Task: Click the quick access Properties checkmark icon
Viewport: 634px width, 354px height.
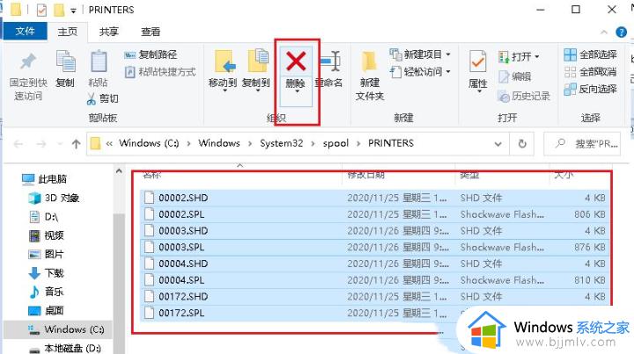Action: (x=41, y=10)
